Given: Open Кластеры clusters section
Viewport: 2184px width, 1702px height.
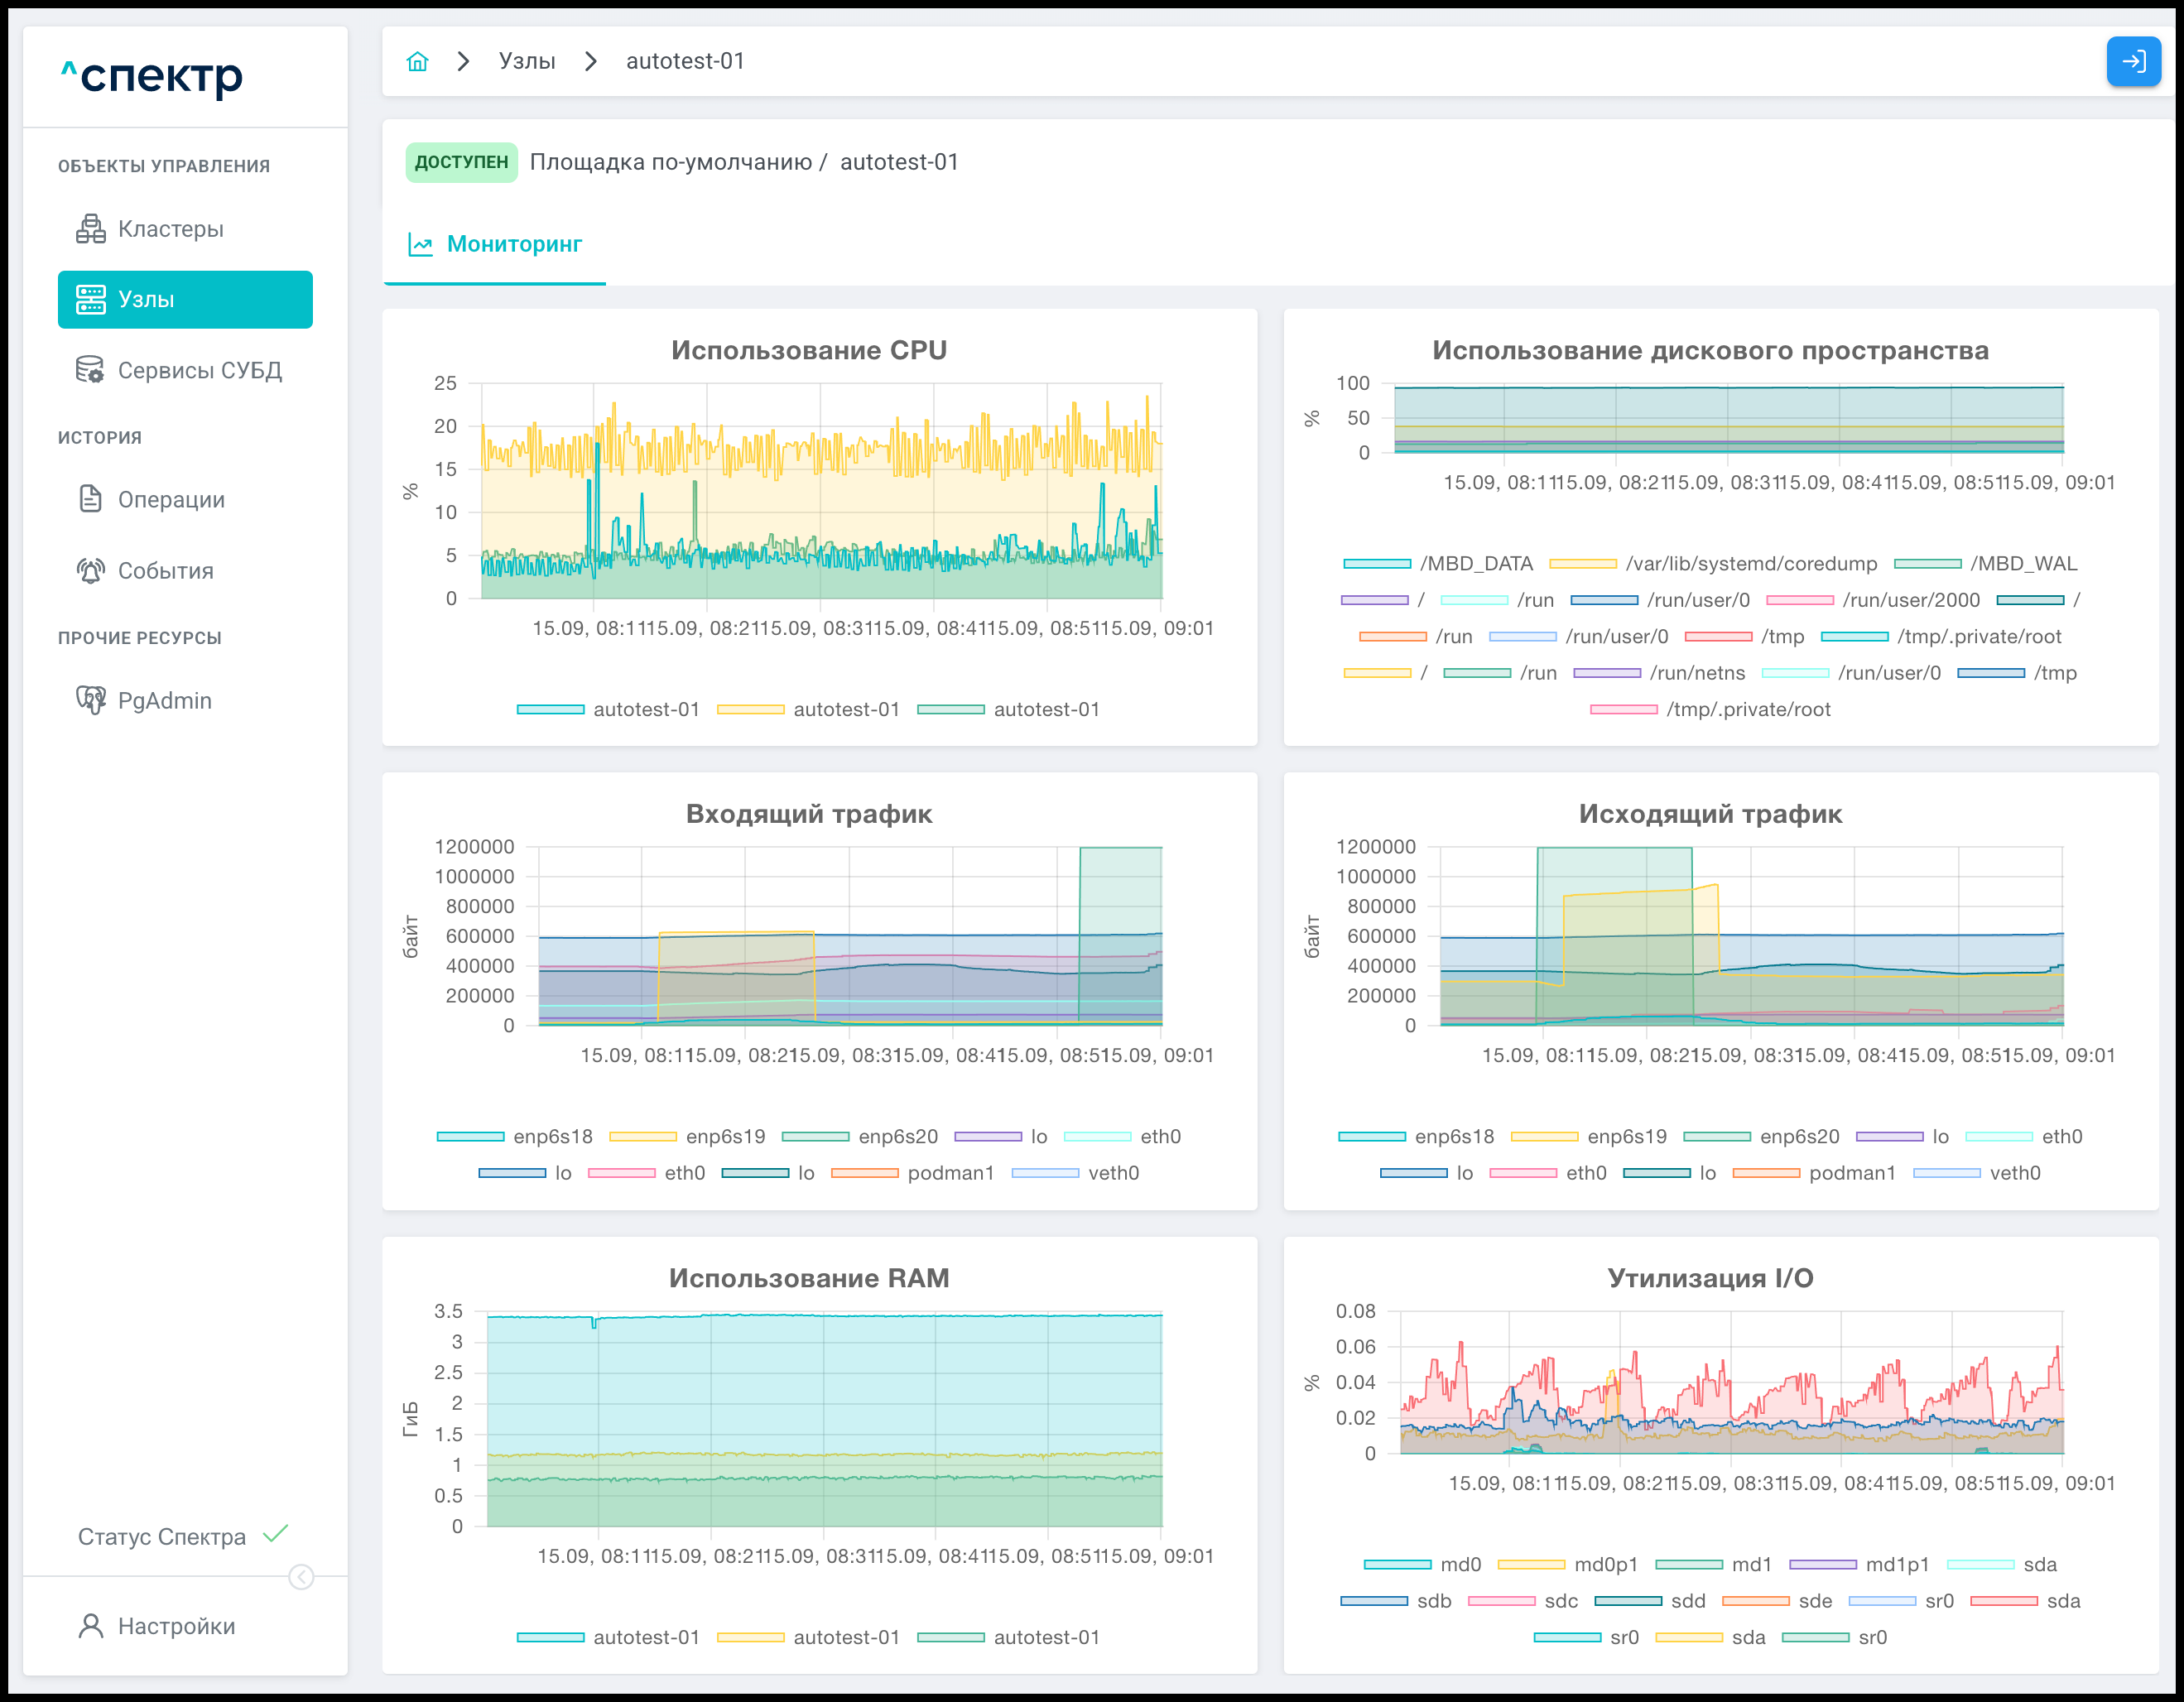Looking at the screenshot, I should pos(170,229).
